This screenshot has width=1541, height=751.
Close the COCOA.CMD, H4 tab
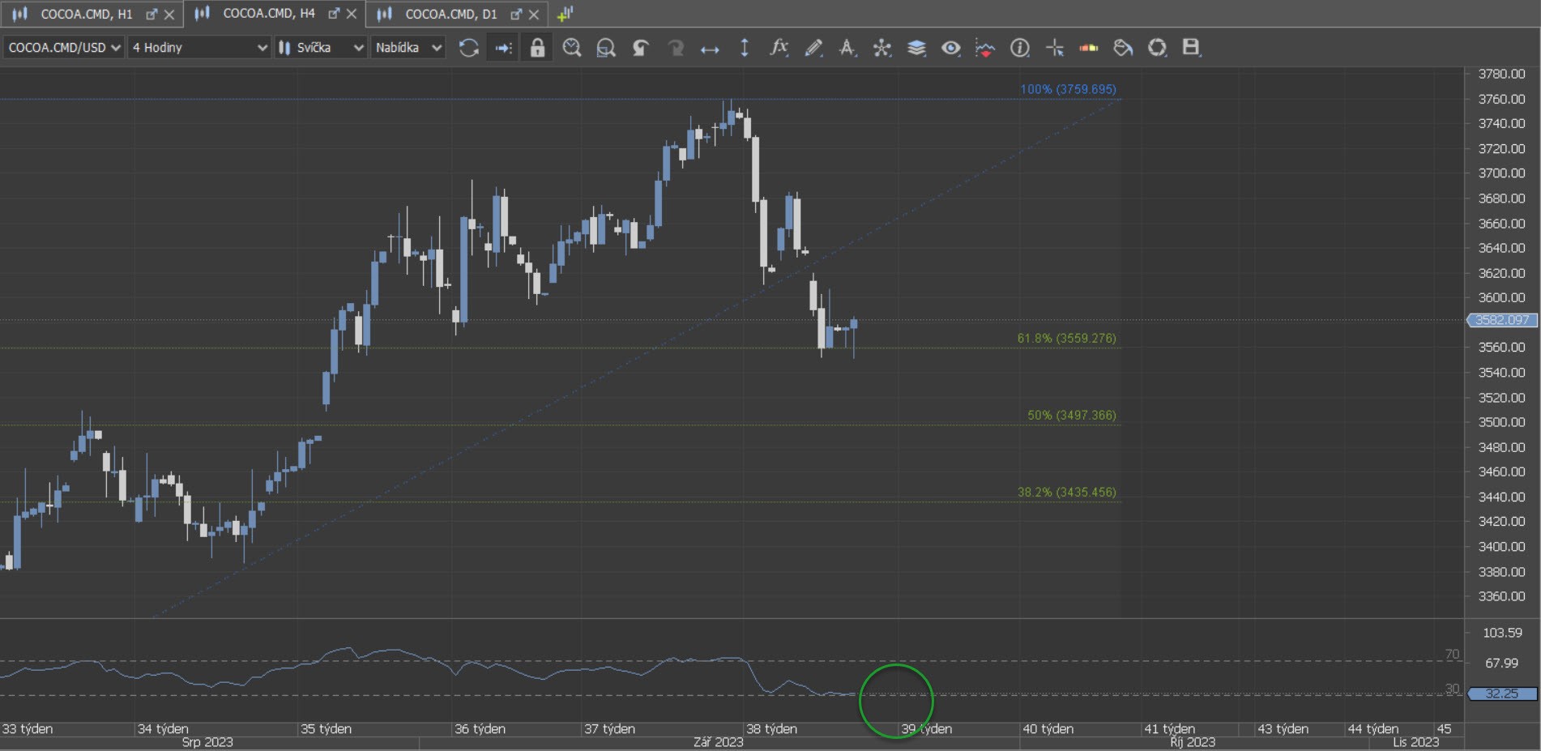[x=352, y=15]
